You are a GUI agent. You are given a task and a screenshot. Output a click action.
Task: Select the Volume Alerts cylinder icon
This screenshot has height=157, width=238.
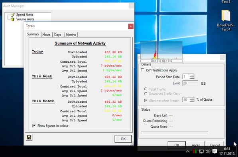tap(13, 19)
